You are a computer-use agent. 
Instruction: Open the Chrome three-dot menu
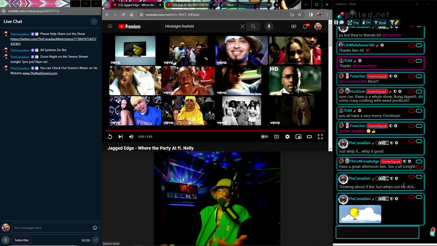click(327, 15)
